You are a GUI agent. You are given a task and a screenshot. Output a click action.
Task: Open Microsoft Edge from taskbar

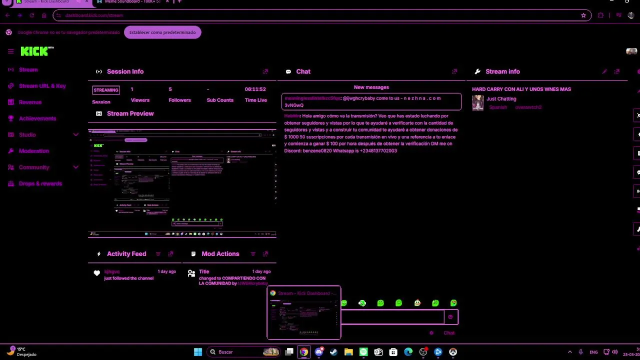pyautogui.click(x=408, y=352)
